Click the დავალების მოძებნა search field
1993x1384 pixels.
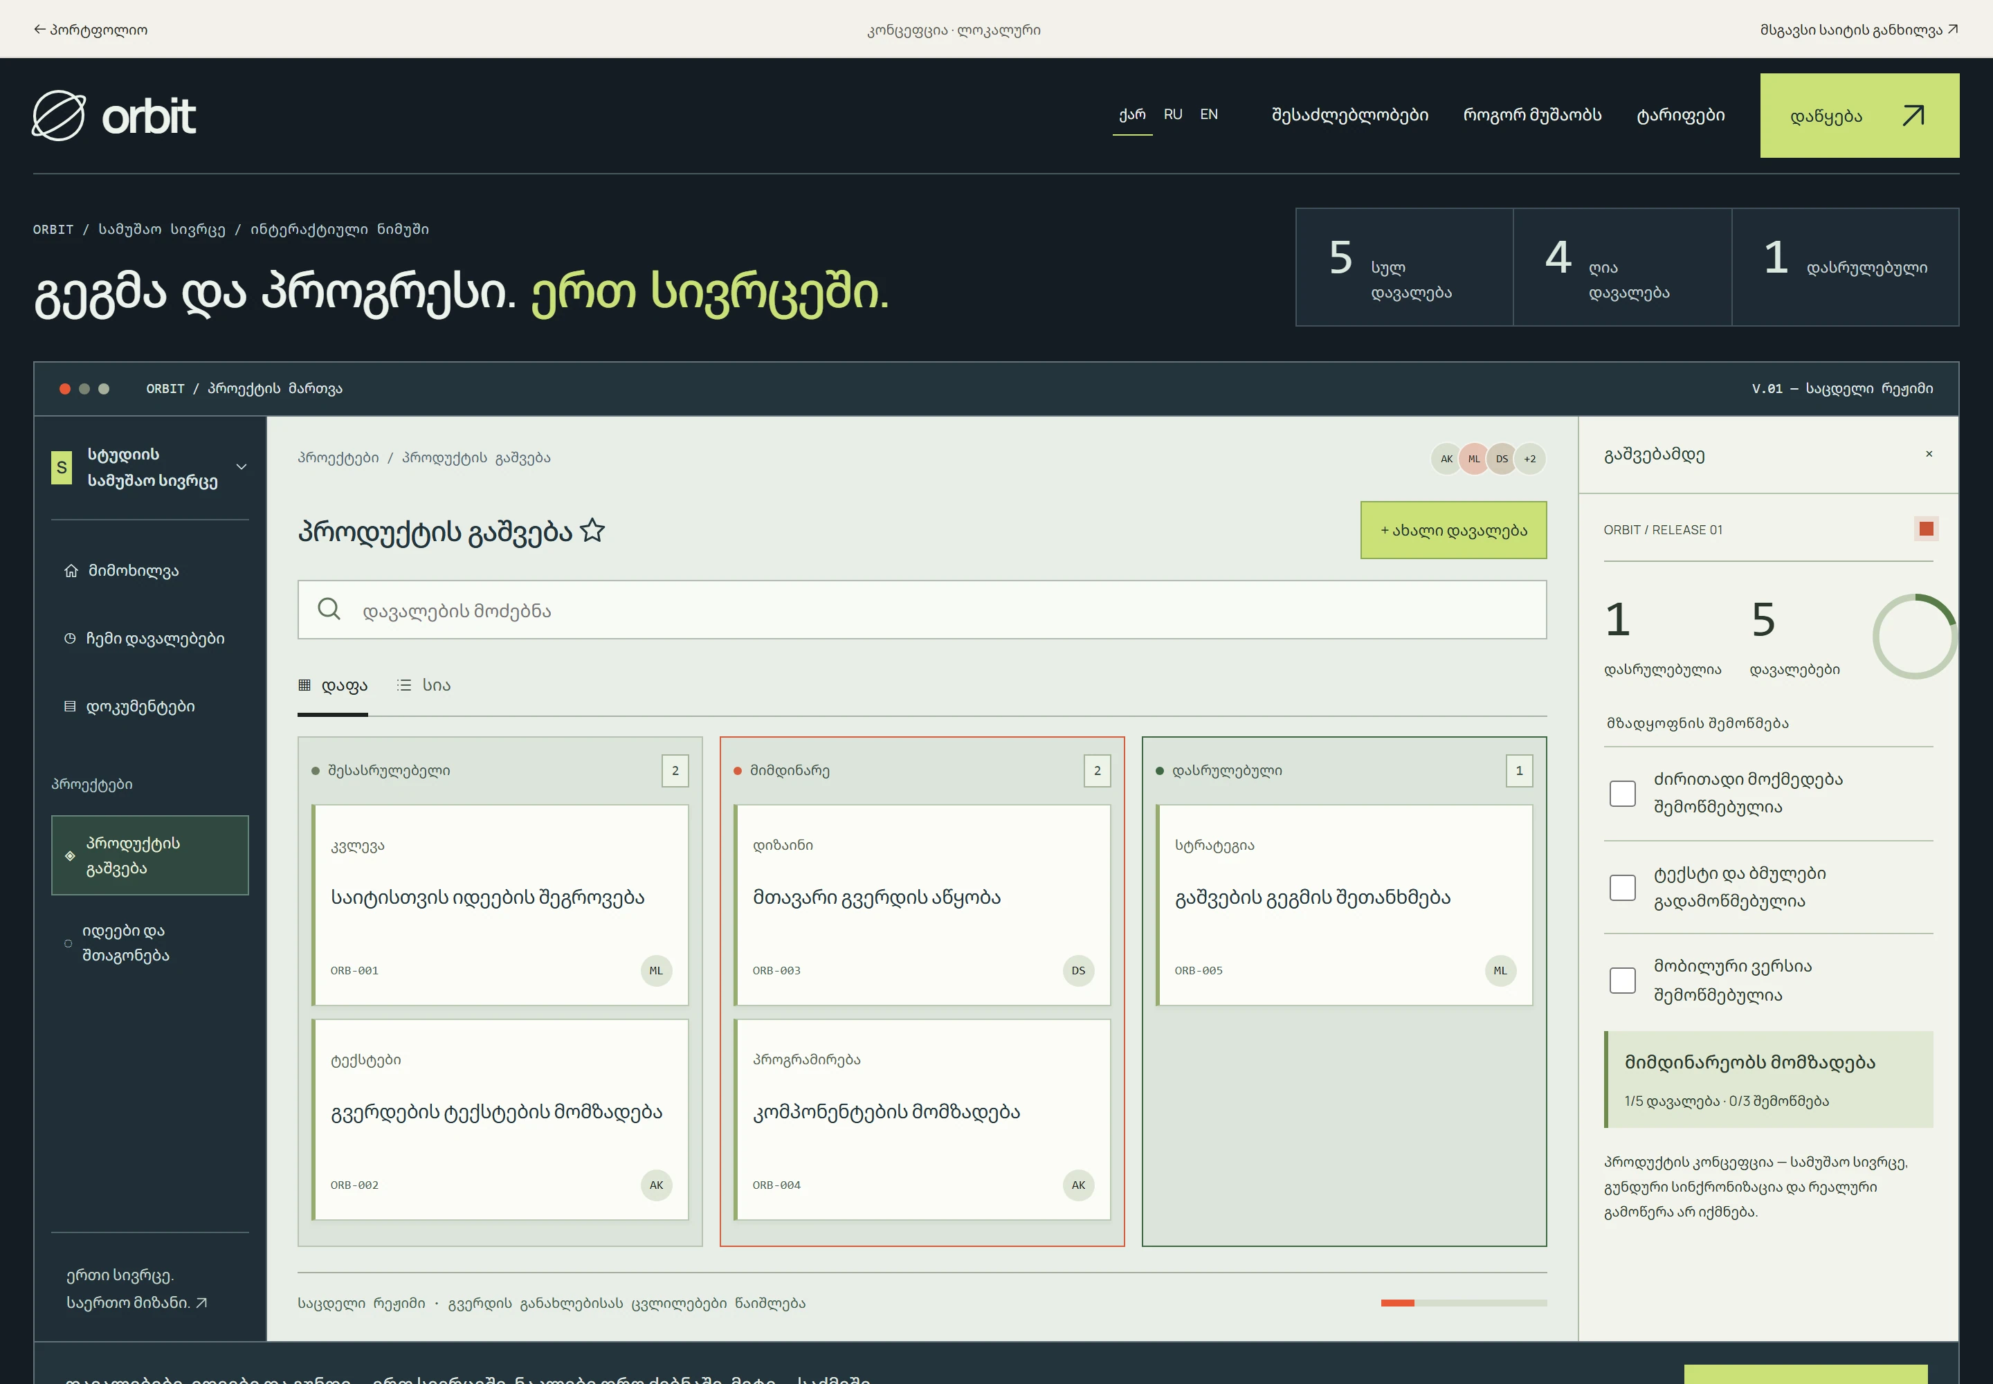click(921, 610)
